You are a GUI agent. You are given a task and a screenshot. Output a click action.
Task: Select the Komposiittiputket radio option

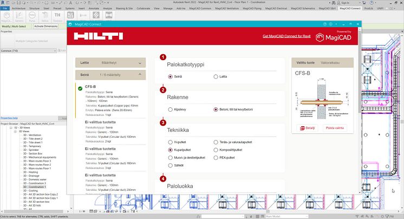pyautogui.click(x=216, y=150)
